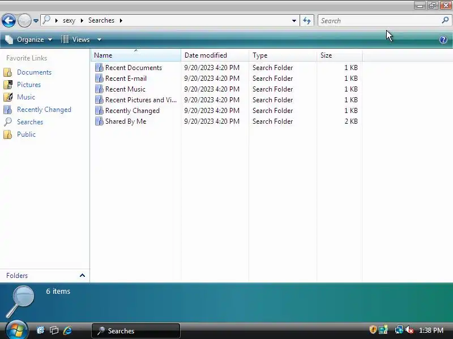Open the address bar history dropdown
Image resolution: width=453 pixels, height=339 pixels.
[294, 21]
